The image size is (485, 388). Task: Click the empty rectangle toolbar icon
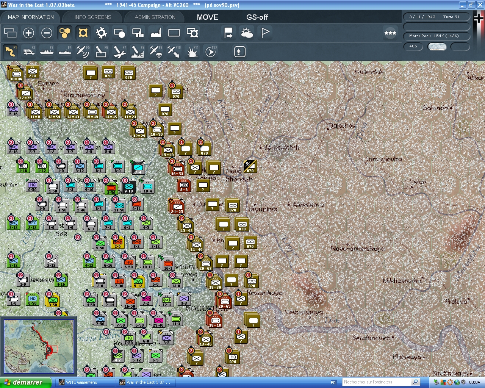pyautogui.click(x=174, y=33)
